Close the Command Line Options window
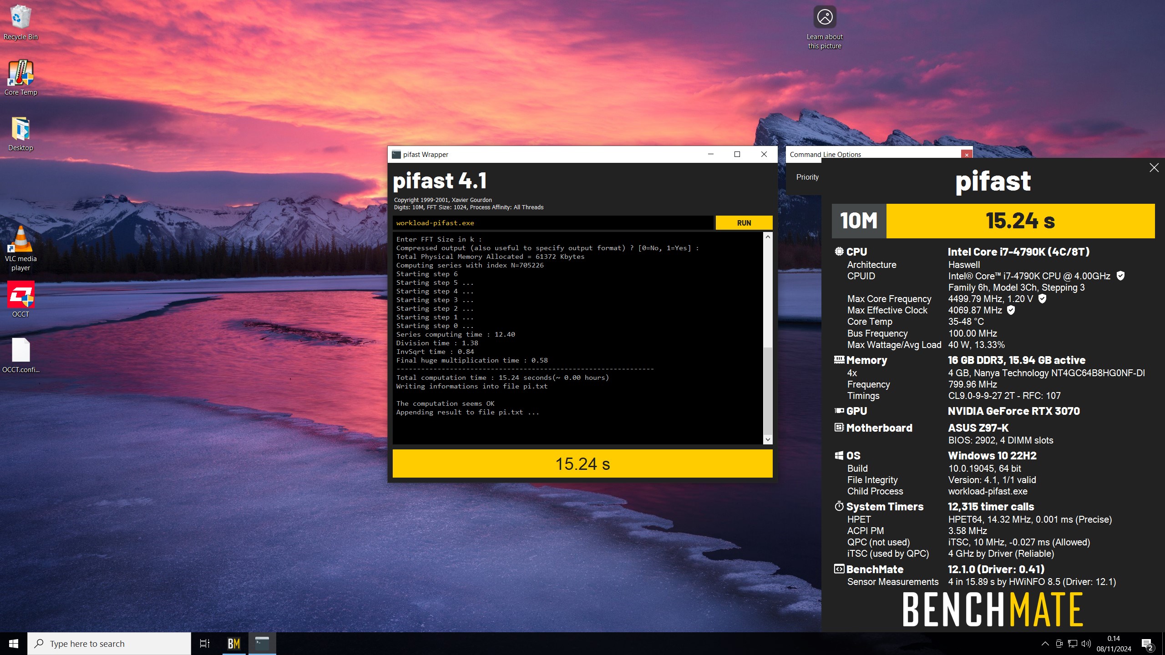The width and height of the screenshot is (1165, 655). click(x=967, y=155)
